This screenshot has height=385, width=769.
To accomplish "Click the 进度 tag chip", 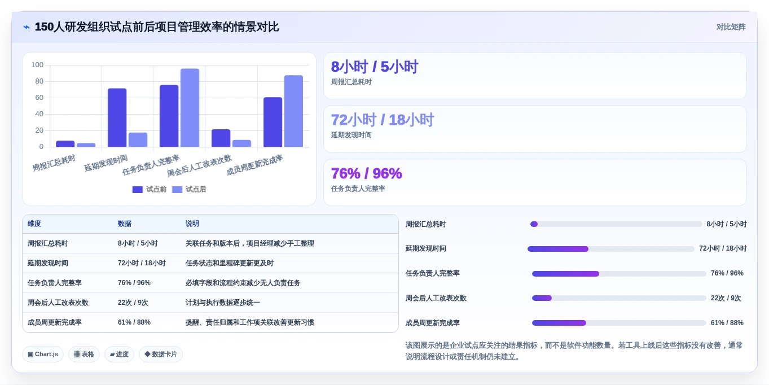I will point(119,354).
